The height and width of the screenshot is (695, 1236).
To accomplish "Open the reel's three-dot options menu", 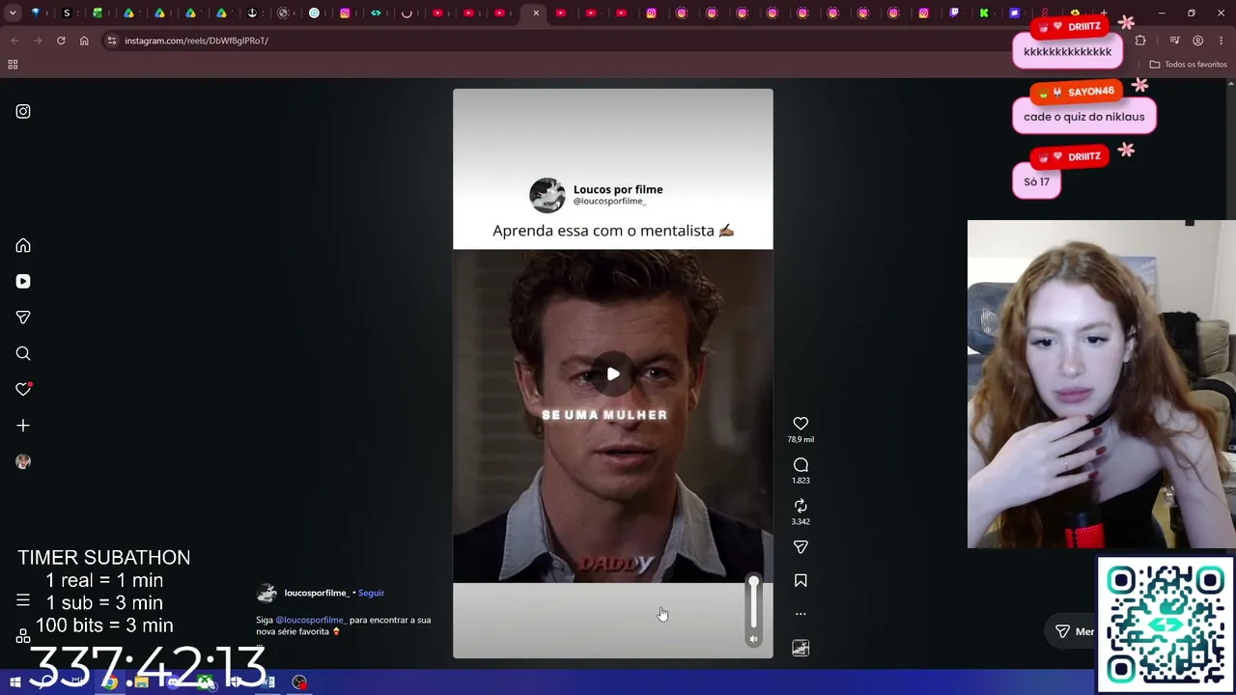I will [x=801, y=614].
